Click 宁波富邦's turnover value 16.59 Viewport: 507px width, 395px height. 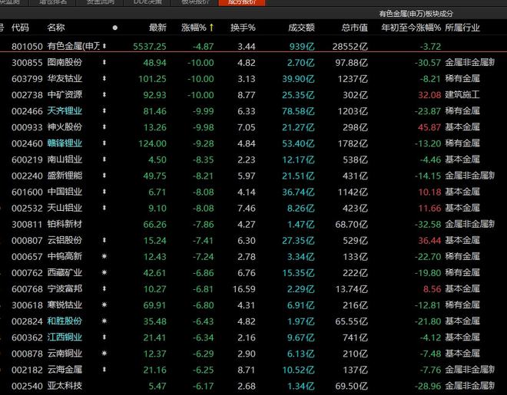tap(244, 289)
